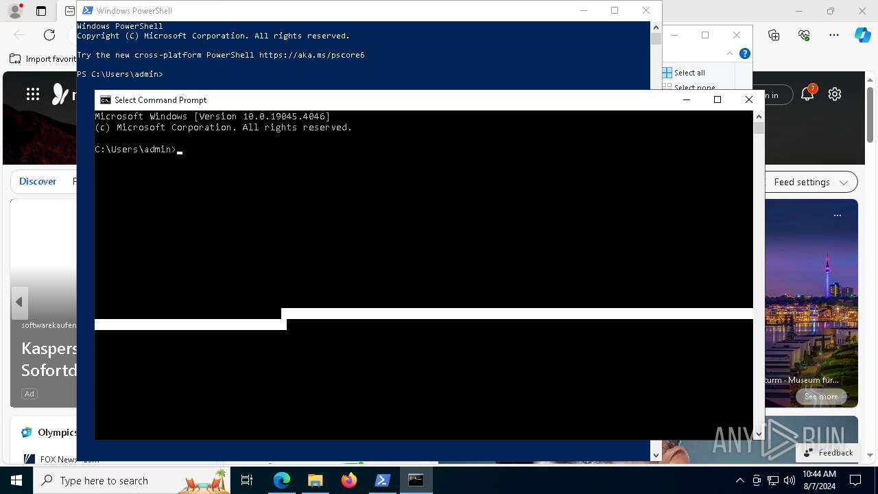
Task: Collapse the Explorer ribbon chevron
Action: point(729,54)
